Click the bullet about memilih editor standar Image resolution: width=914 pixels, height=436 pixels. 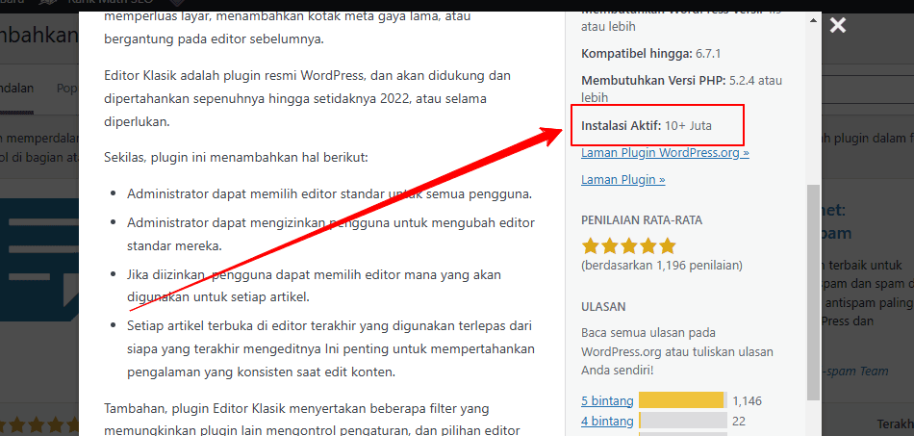pyautogui.click(x=329, y=194)
